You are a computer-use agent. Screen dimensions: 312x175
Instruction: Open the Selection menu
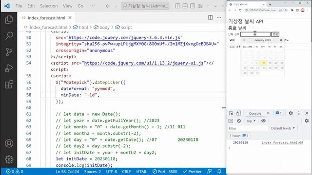click(49, 6)
